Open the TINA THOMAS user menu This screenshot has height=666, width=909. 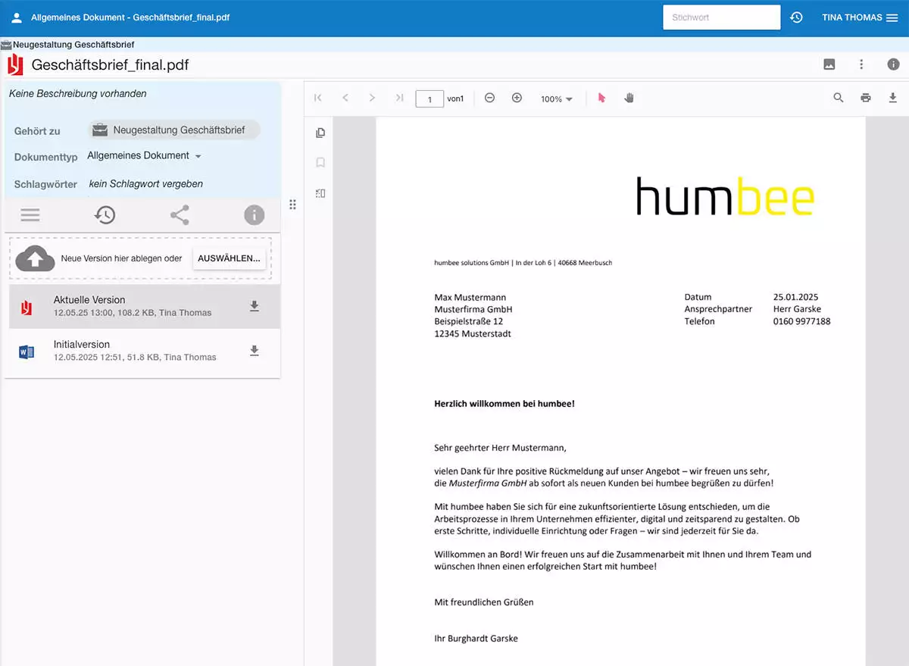[852, 17]
